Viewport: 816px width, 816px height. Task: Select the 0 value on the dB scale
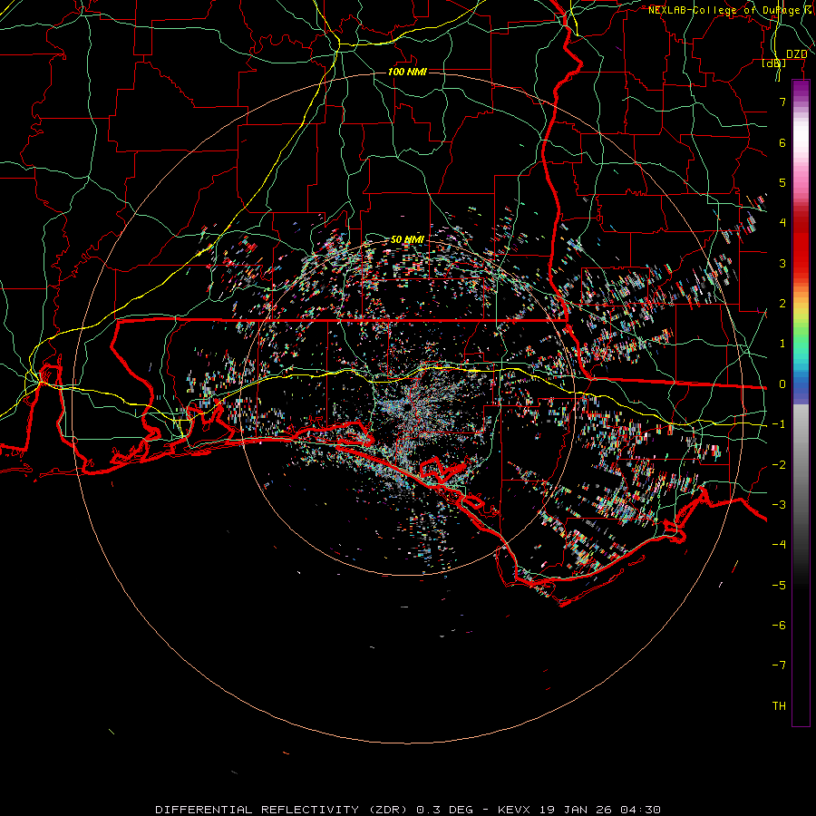click(x=782, y=384)
